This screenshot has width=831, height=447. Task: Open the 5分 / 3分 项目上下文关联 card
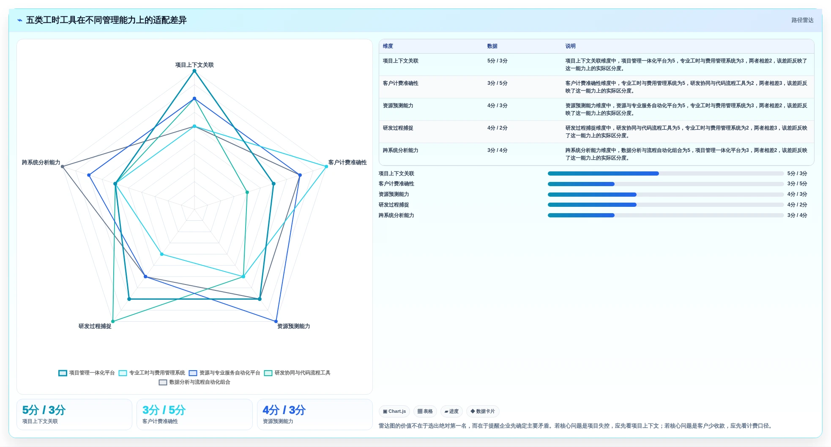coord(74,414)
